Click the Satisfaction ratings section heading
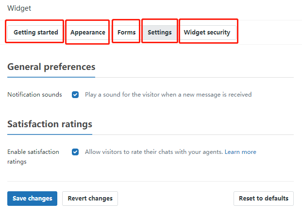Viewport: 302px width, 217px height. [x=50, y=124]
